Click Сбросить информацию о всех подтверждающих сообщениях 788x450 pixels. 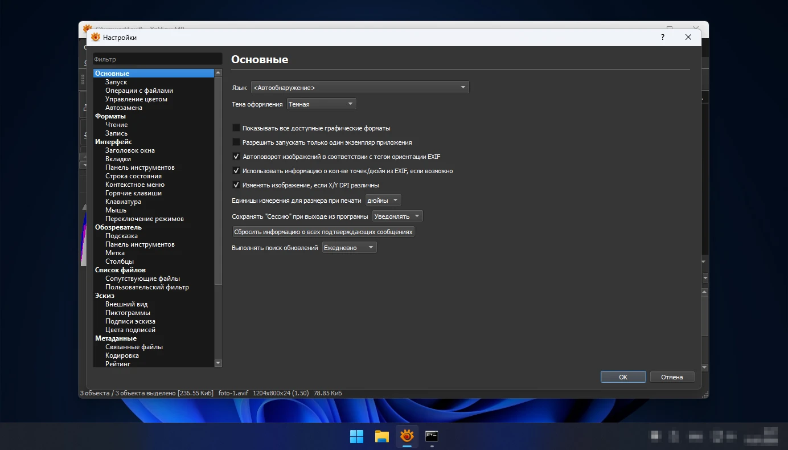tap(323, 232)
